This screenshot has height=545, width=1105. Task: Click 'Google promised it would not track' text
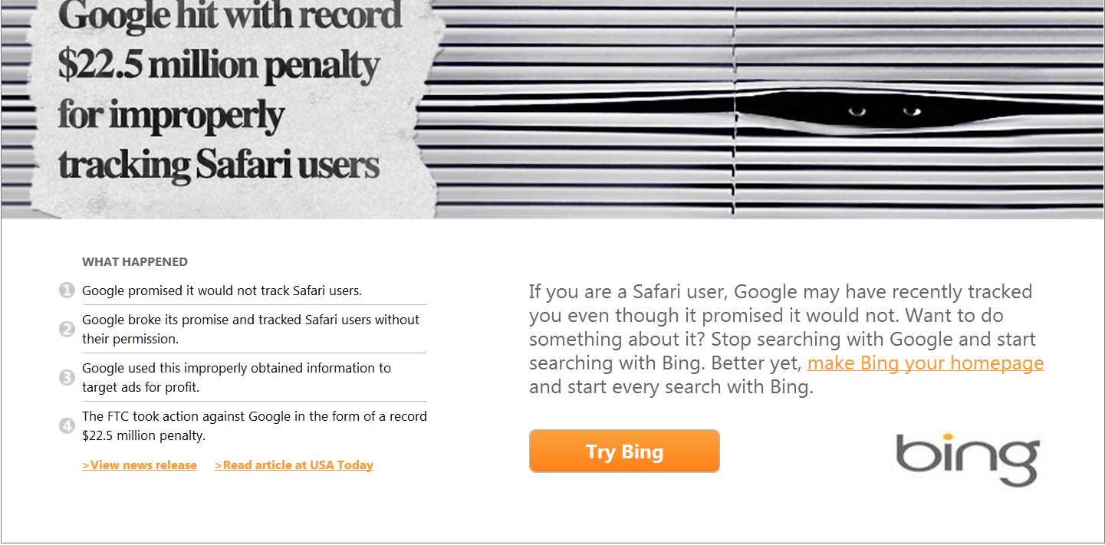click(x=222, y=291)
